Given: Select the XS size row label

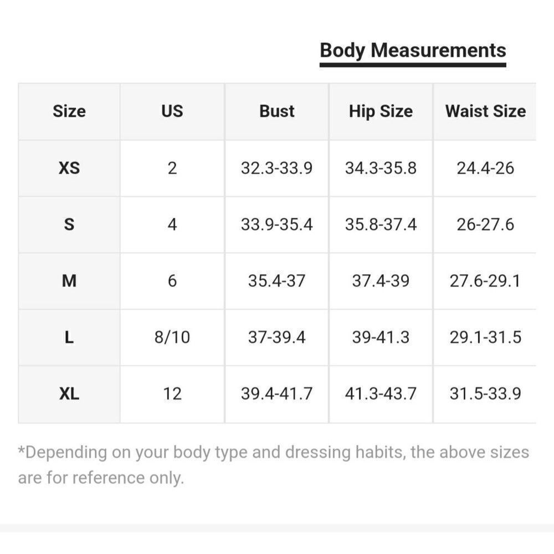Looking at the screenshot, I should click(x=69, y=168).
